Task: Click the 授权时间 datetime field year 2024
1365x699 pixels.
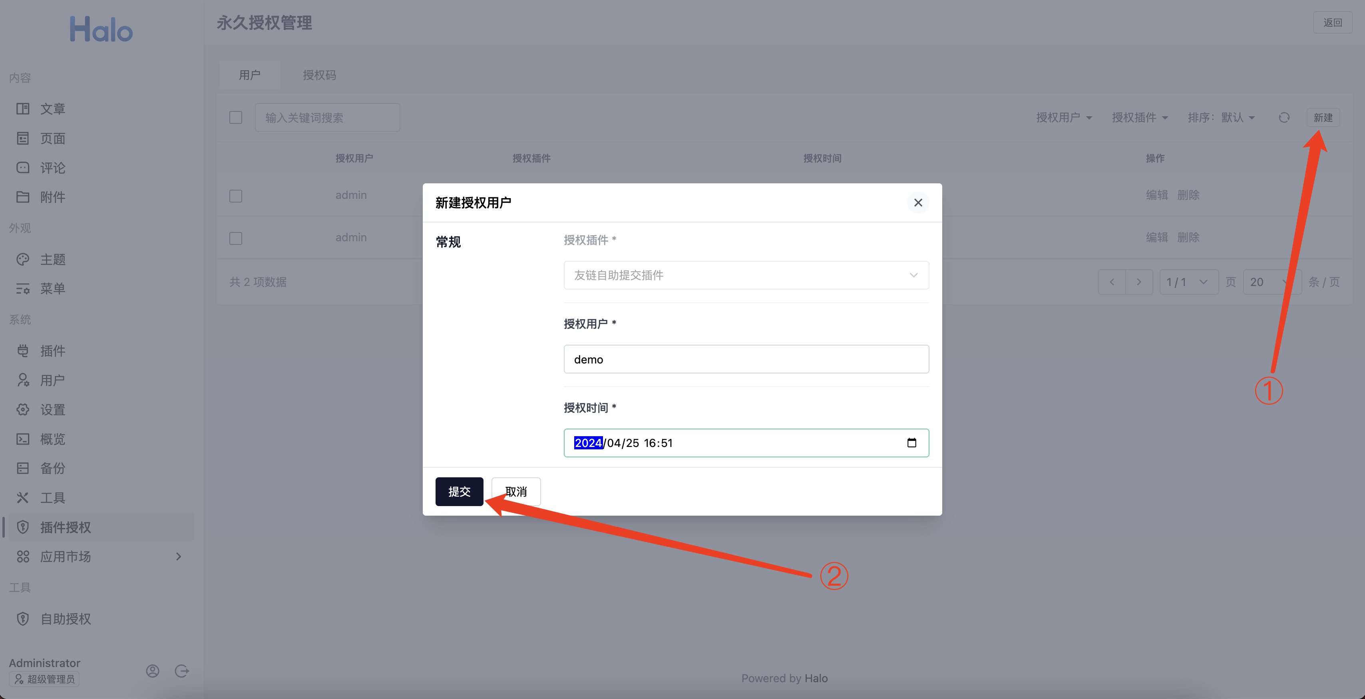Action: coord(588,443)
